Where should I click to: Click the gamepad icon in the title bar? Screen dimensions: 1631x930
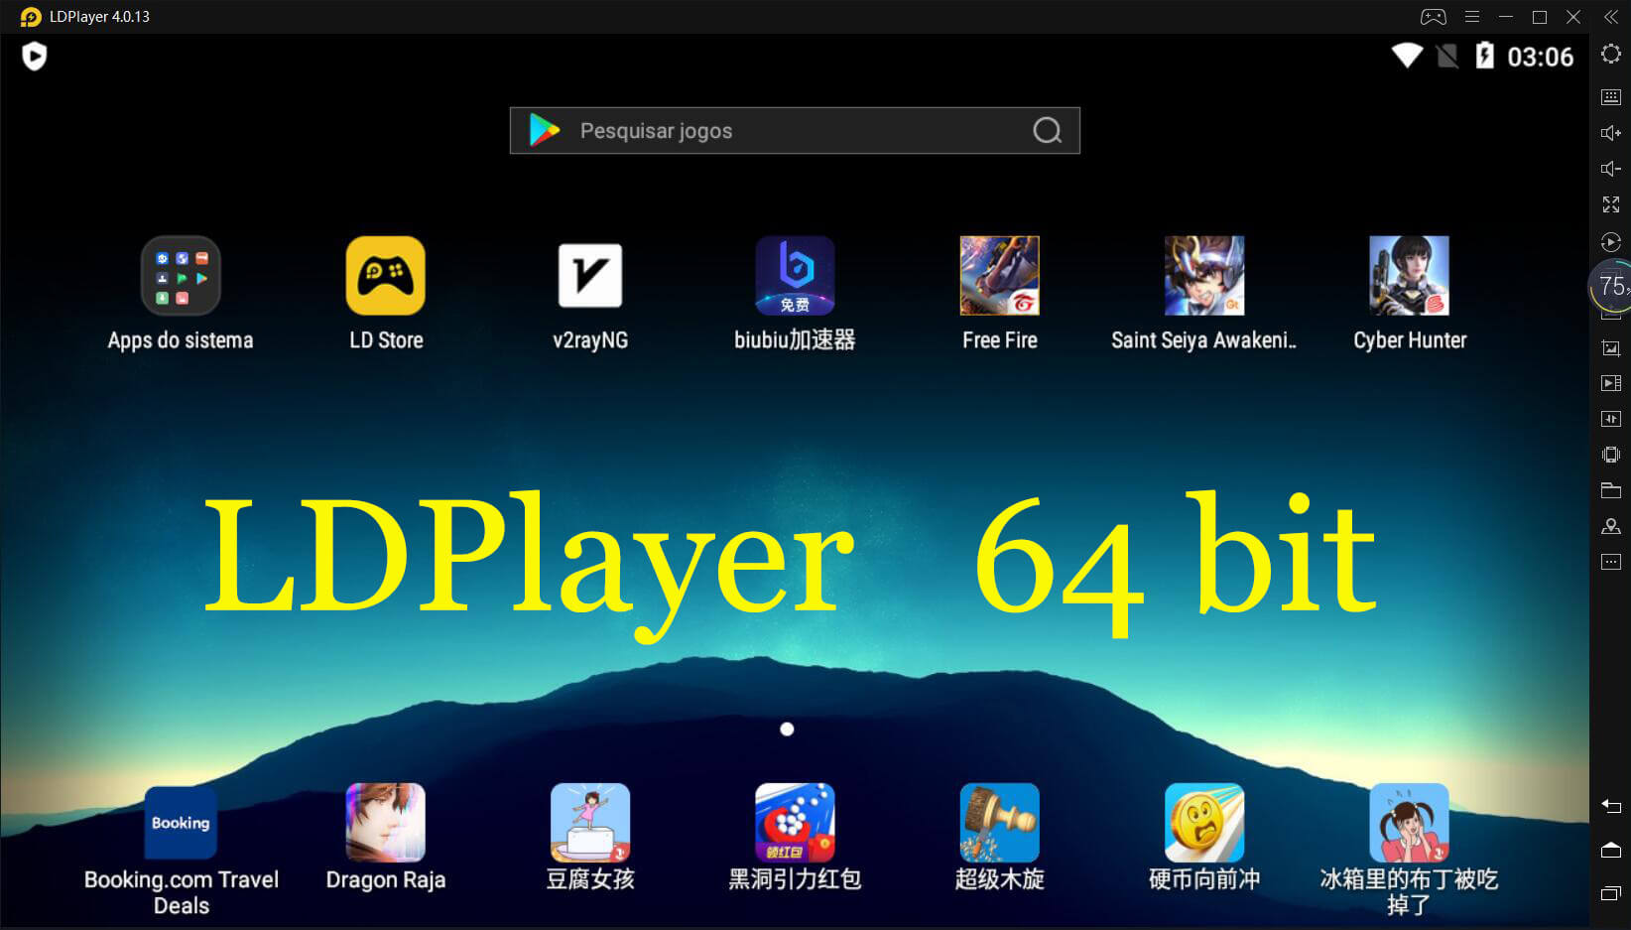click(x=1434, y=17)
